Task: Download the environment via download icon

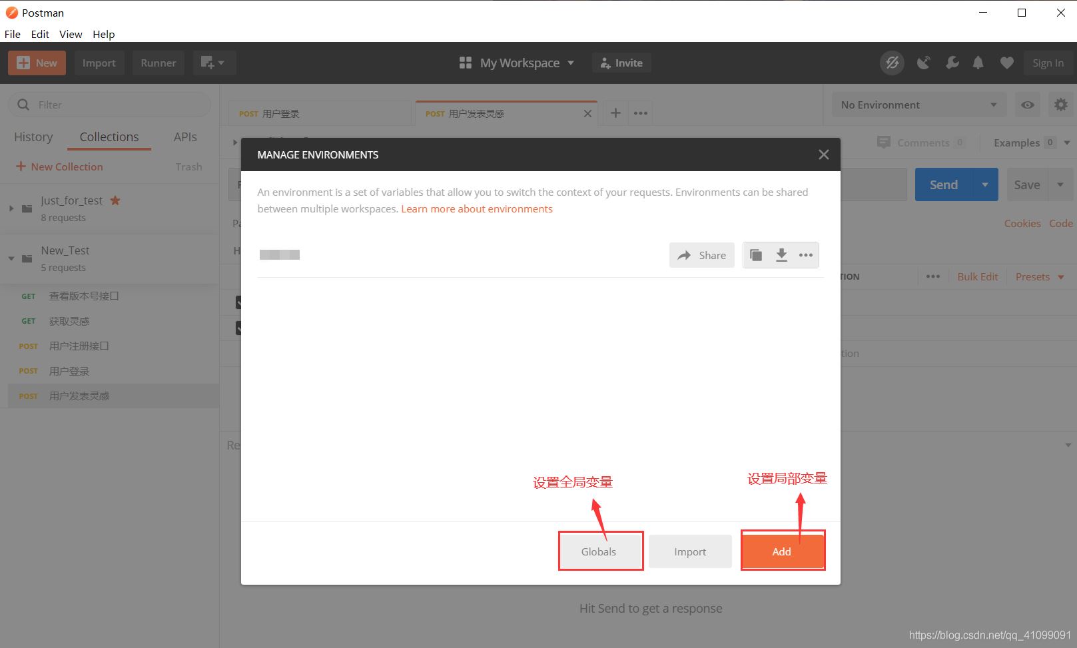Action: coord(781,255)
